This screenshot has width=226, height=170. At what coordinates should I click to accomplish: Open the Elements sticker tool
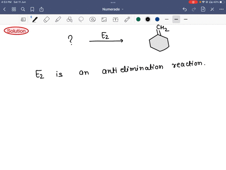pos(92,19)
